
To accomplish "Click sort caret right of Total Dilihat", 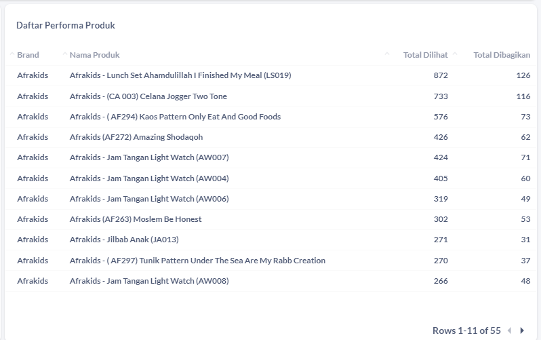I will pos(455,54).
